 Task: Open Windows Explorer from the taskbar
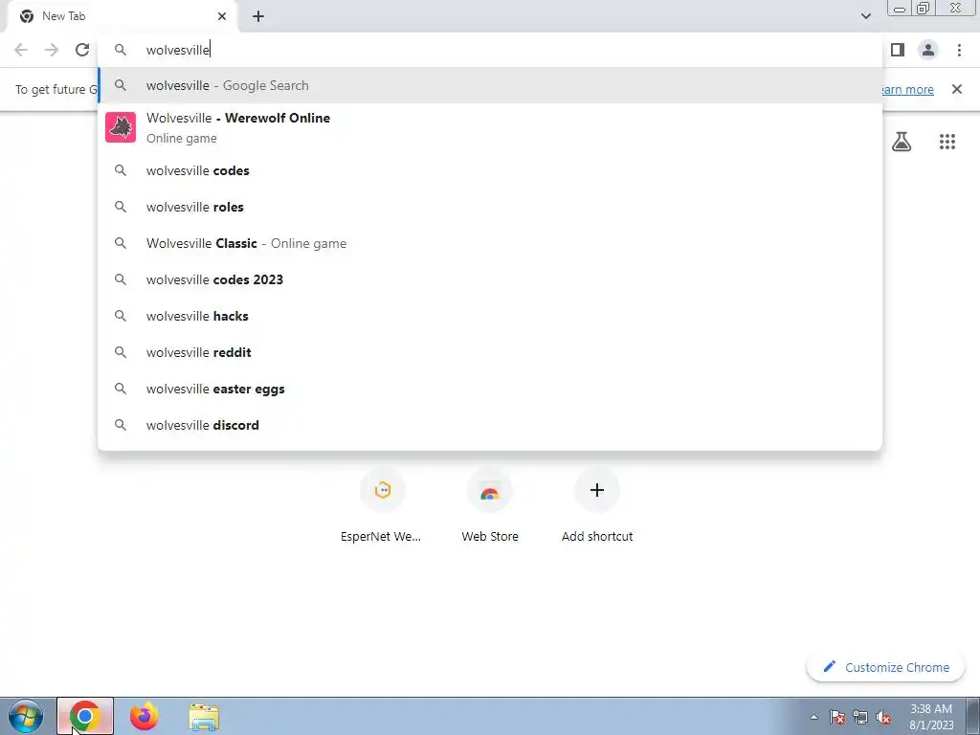(x=204, y=718)
